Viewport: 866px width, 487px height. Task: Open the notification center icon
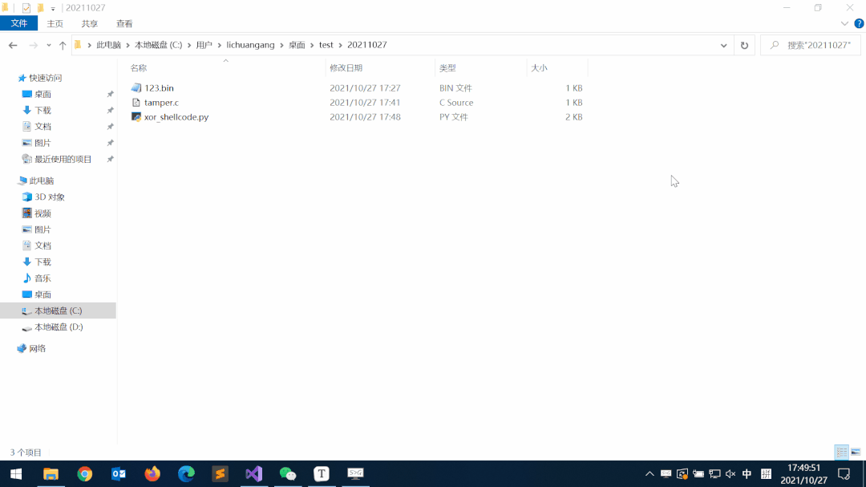tap(844, 473)
